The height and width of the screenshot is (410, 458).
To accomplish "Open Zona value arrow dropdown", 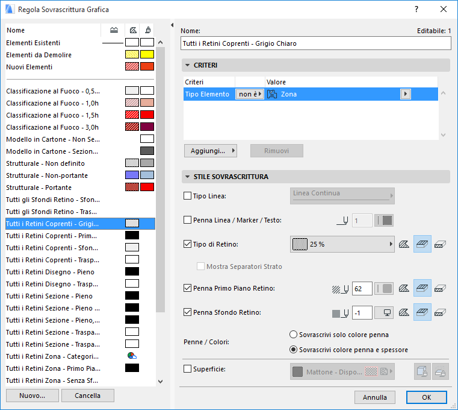I will point(406,94).
